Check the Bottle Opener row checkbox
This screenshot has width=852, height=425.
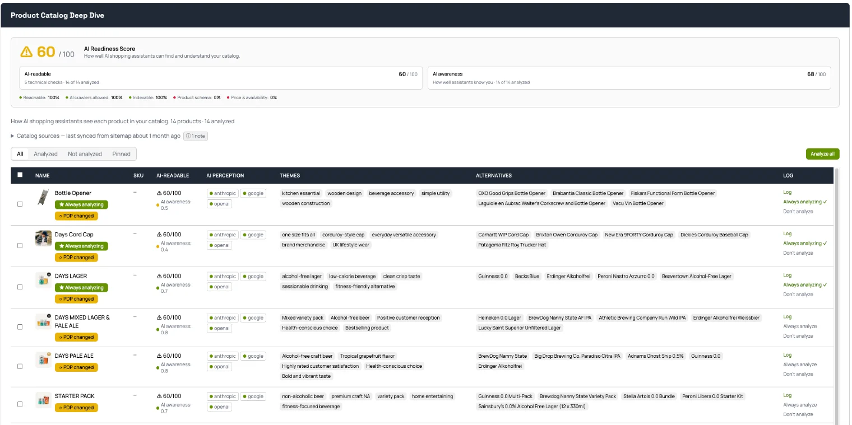[x=20, y=204]
